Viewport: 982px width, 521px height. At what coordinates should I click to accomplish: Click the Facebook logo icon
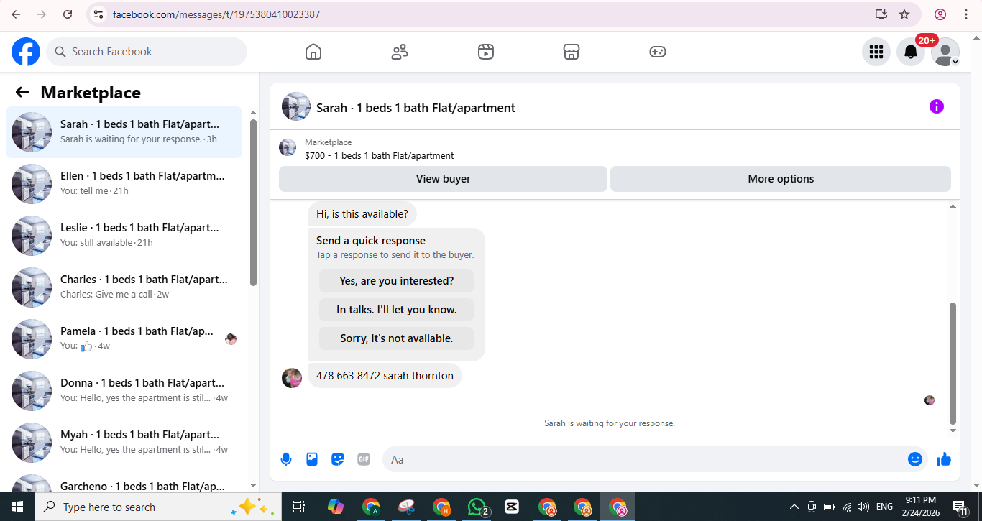point(26,52)
